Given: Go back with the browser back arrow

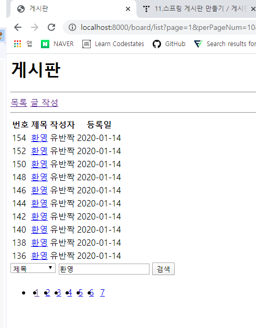Looking at the screenshot, I should (18, 27).
